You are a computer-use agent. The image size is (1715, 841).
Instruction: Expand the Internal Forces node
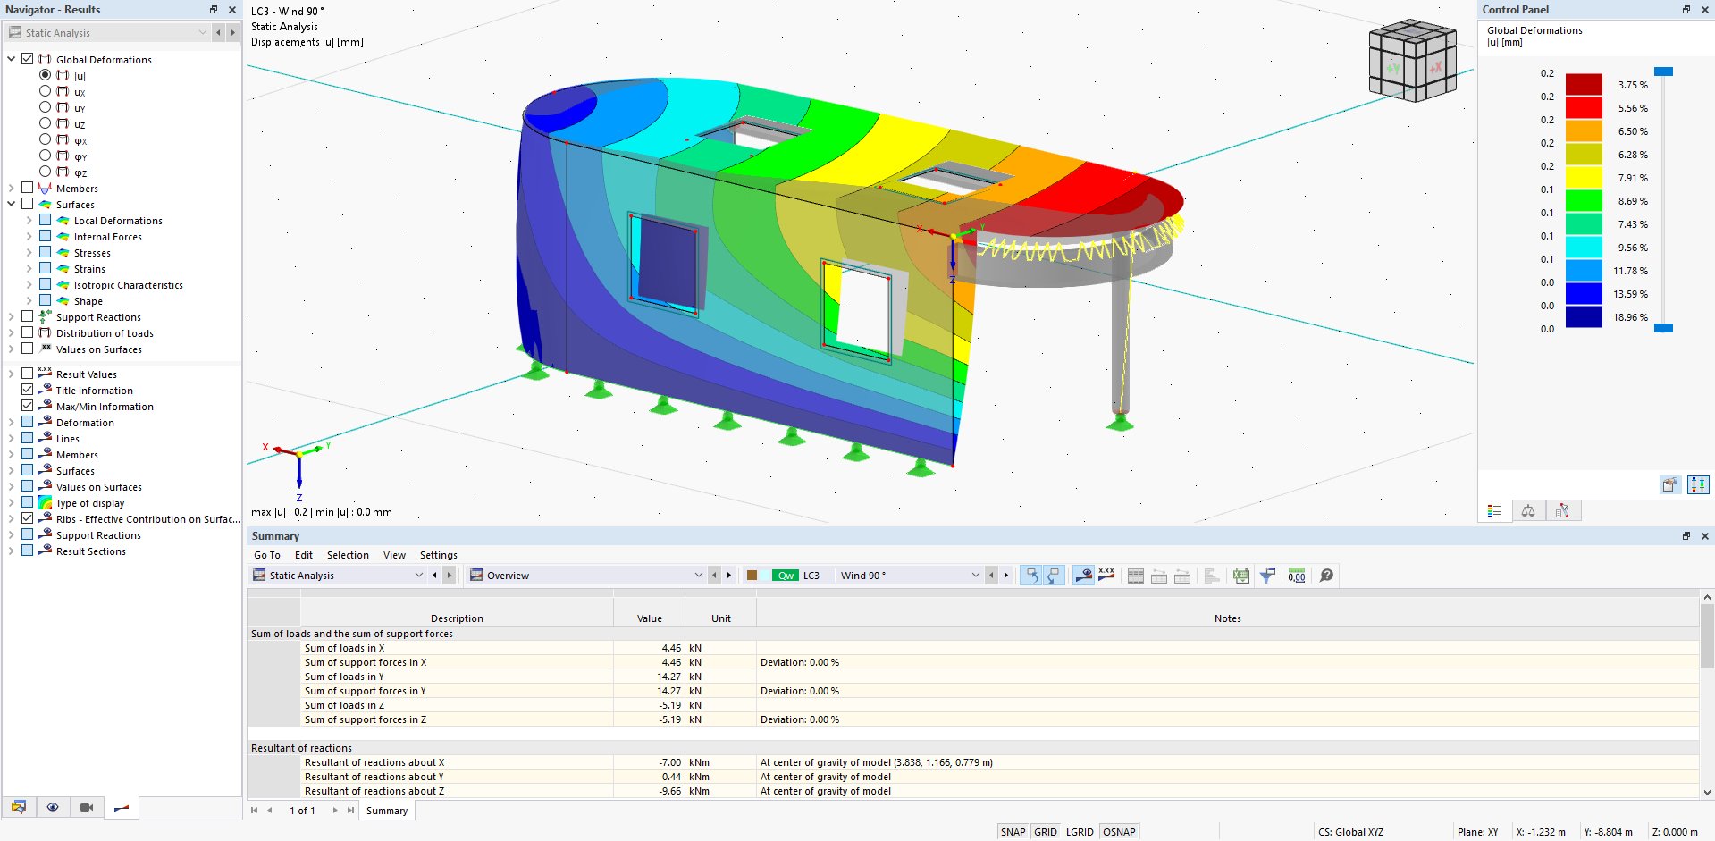tap(29, 236)
